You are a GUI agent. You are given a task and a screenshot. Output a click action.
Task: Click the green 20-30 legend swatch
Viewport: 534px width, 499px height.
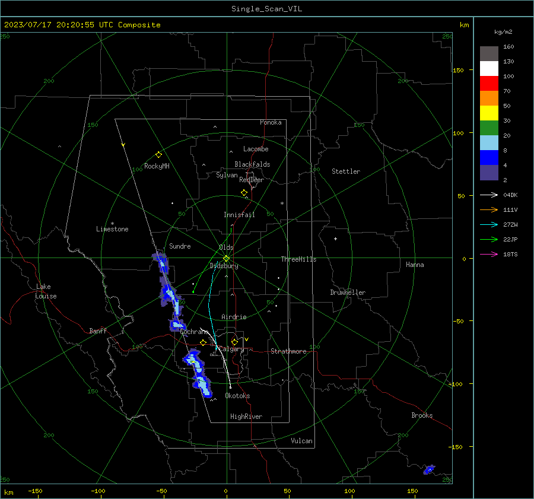click(x=489, y=128)
